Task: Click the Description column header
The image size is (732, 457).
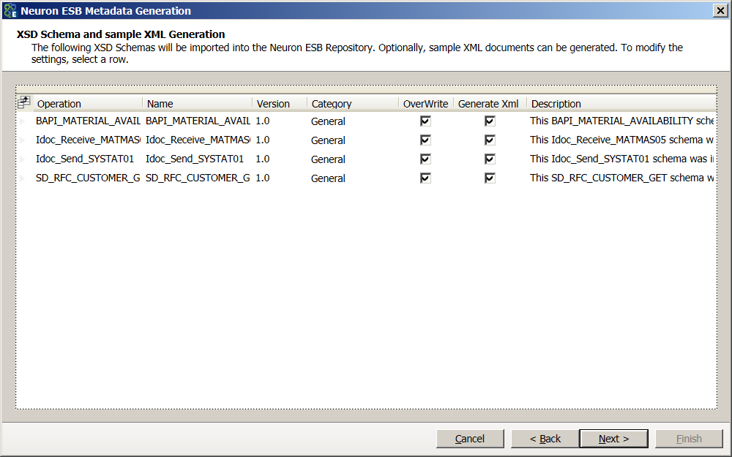Action: coord(621,104)
